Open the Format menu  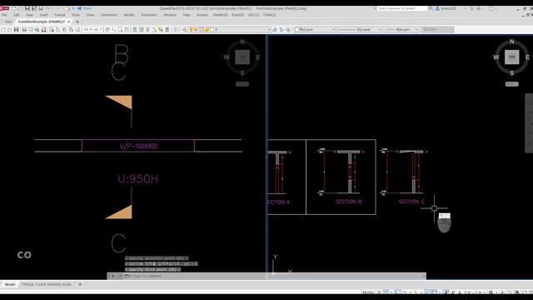pyautogui.click(x=60, y=15)
